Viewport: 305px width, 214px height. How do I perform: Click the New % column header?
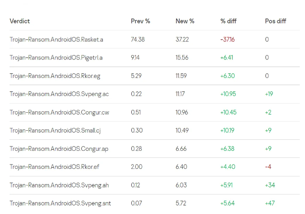click(x=185, y=21)
